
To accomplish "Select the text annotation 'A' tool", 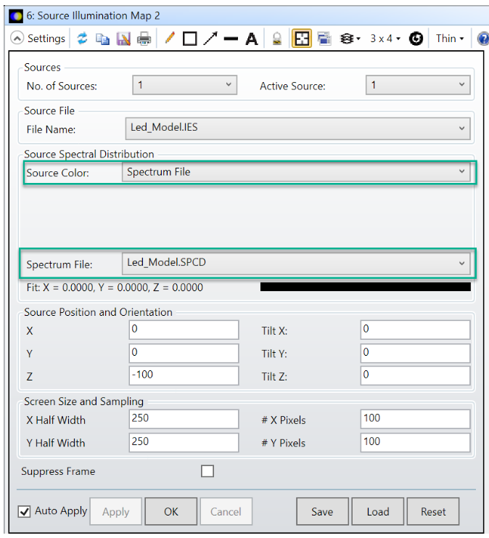I will (x=252, y=38).
